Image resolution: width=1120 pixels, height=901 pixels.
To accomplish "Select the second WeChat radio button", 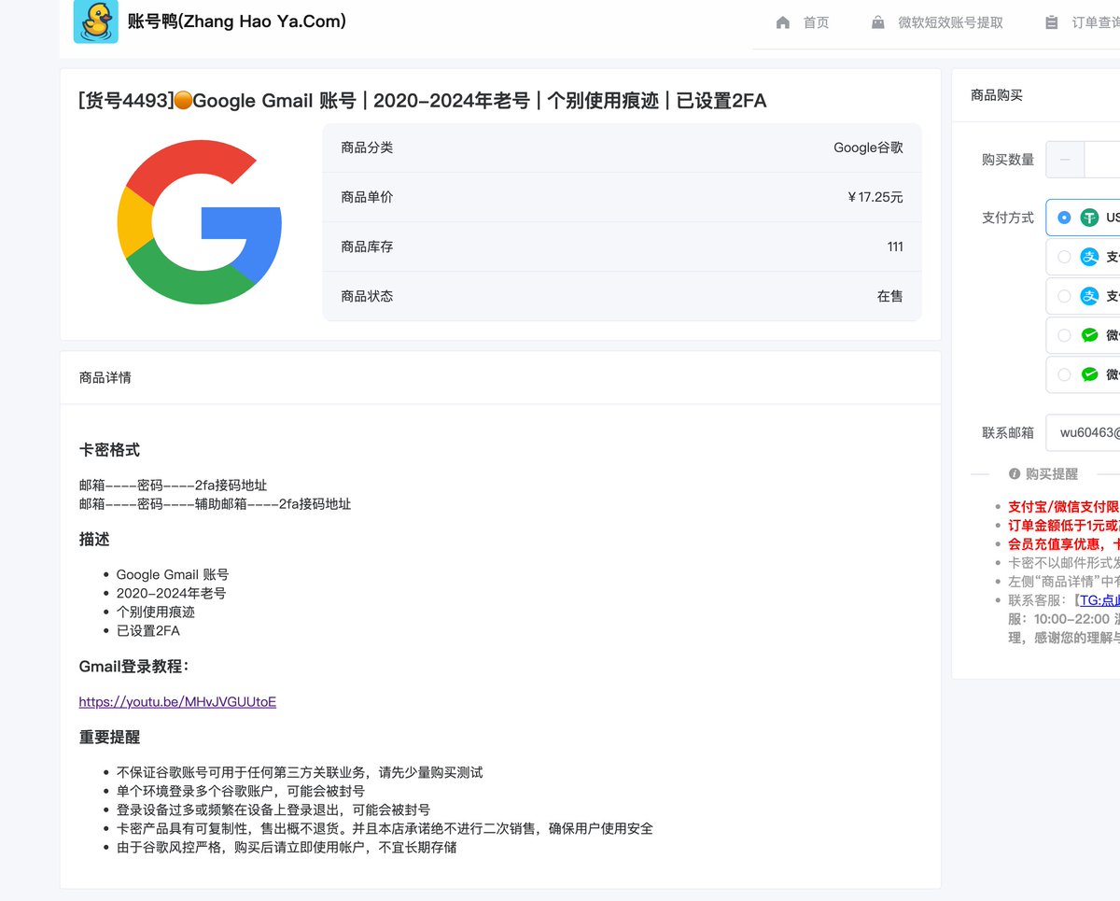I will 1064,374.
